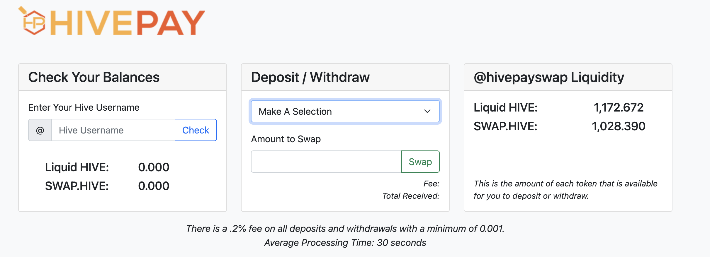
Task: Click your SWAP.HIVE balance of 0.000
Action: pos(154,186)
